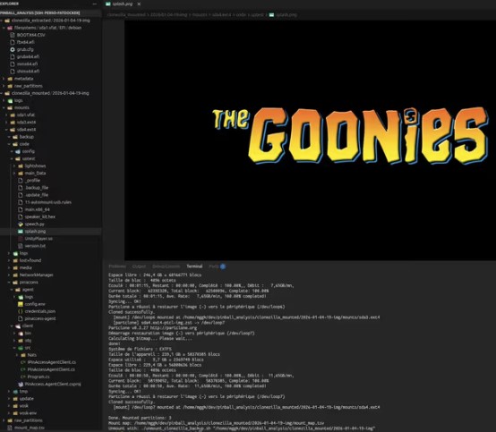Select the splash.png file in explorer
The image size is (496, 432).
tap(35, 232)
